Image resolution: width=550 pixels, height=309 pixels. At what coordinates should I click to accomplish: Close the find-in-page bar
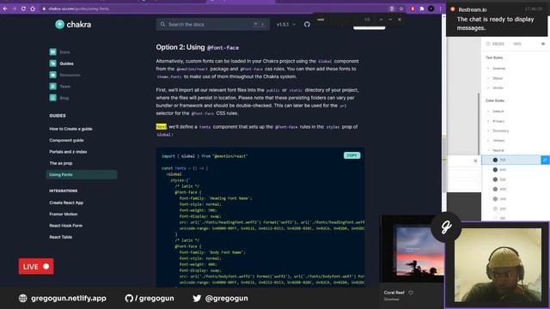(400, 20)
